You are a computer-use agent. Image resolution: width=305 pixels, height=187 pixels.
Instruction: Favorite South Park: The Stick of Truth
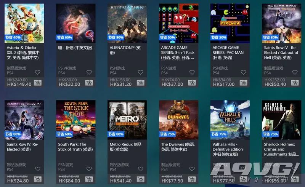click(89, 169)
